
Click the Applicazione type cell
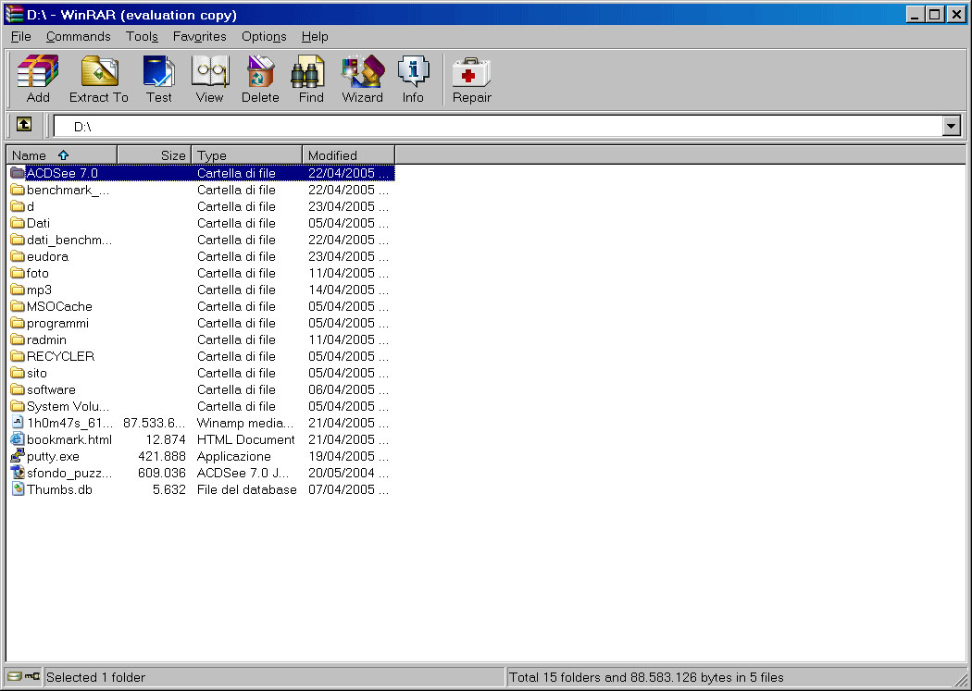[233, 456]
